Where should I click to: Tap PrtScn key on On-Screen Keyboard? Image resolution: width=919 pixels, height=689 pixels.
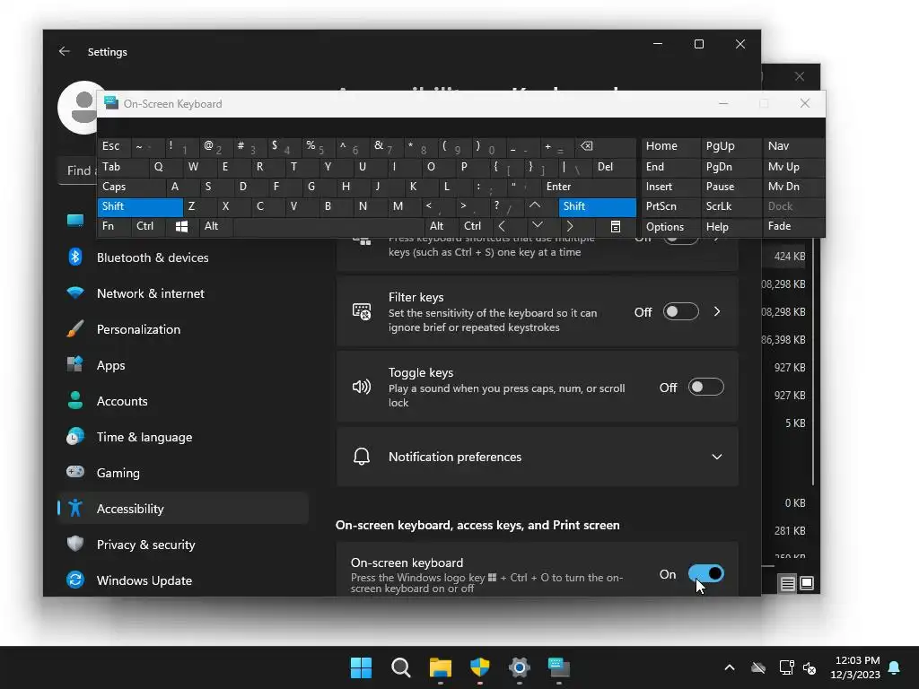[x=670, y=207]
